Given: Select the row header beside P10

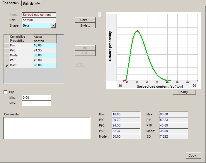Looking at the screenshot, I should (6, 60).
